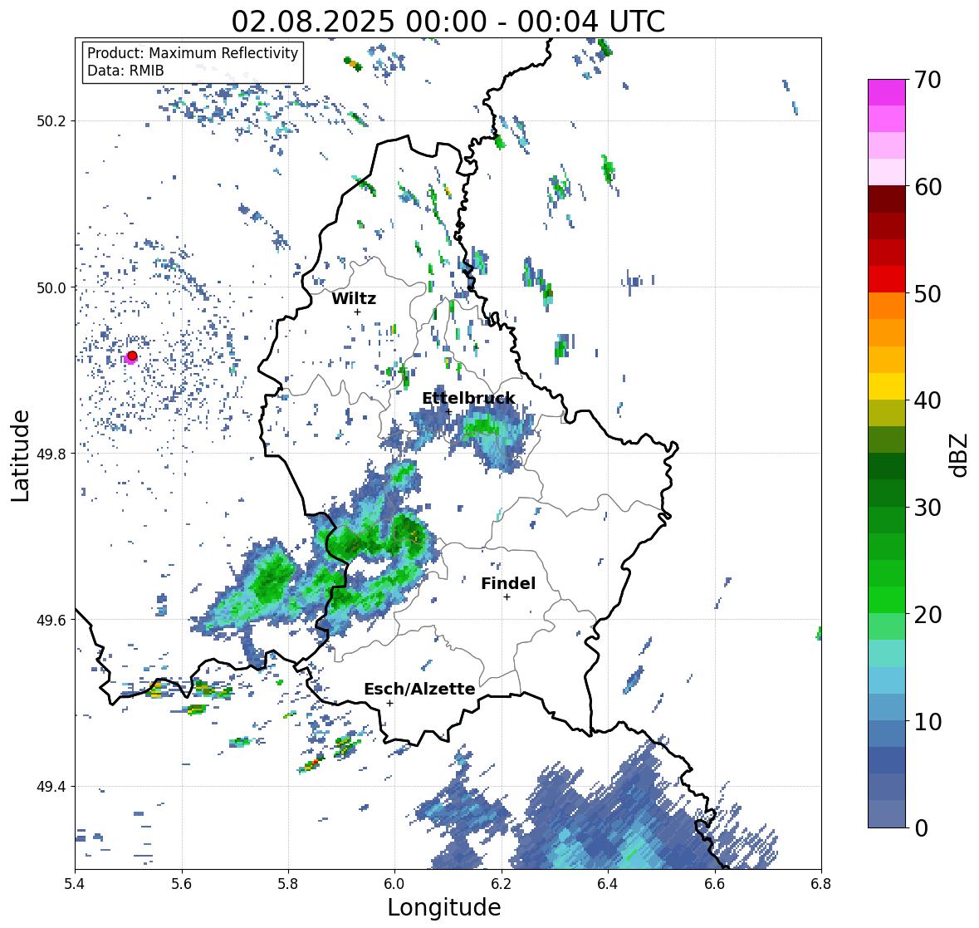Image resolution: width=979 pixels, height=928 pixels.
Task: Click the 6.6 longitude tick label
Action: 715,884
